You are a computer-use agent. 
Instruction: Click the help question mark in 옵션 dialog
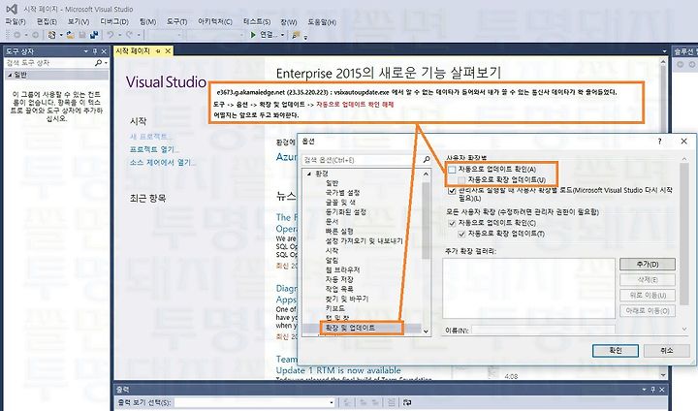pyautogui.click(x=660, y=142)
